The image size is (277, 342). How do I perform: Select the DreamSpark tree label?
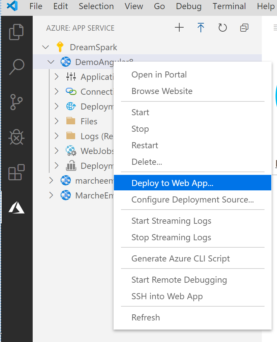(x=93, y=47)
